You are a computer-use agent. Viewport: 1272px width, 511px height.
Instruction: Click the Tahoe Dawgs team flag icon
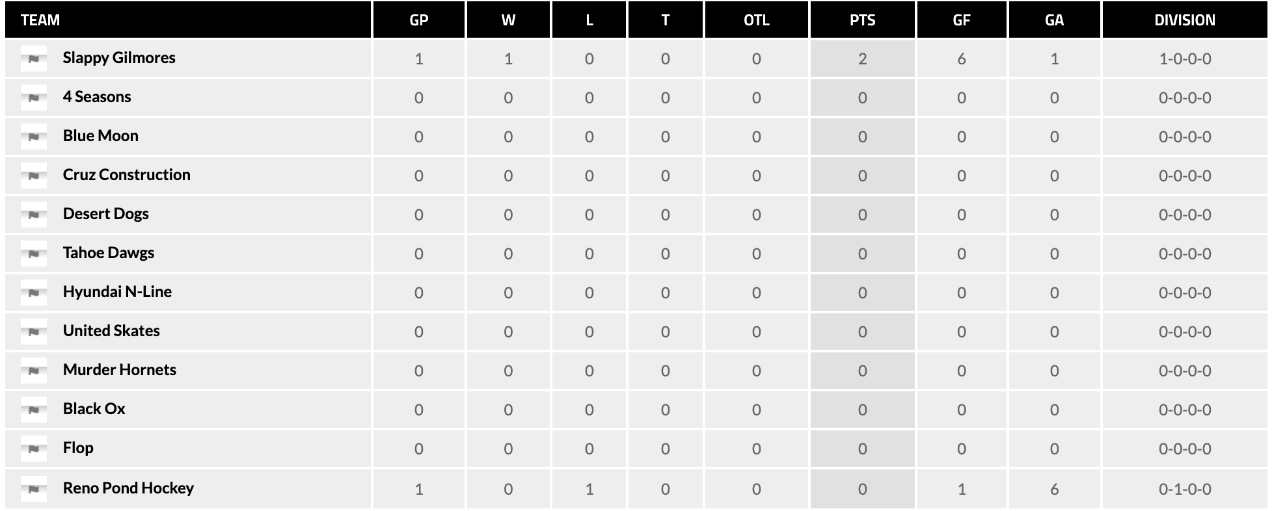click(34, 254)
